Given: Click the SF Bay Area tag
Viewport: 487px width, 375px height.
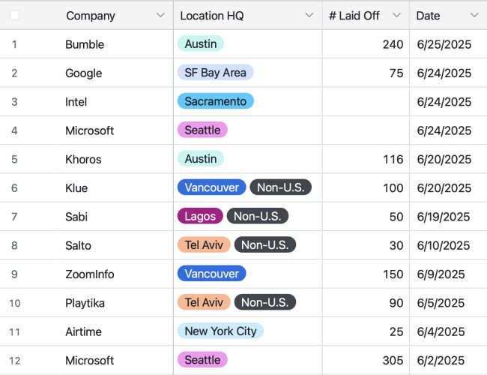Looking at the screenshot, I should tap(216, 73).
